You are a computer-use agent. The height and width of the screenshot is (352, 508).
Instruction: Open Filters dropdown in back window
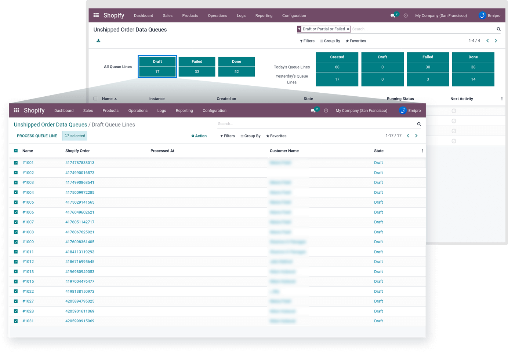coord(307,41)
